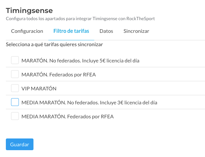Viewport: 205px width, 157px height.
Task: Click the 'MARATÓN. Federados por RFEA' label text
Action: click(x=58, y=74)
